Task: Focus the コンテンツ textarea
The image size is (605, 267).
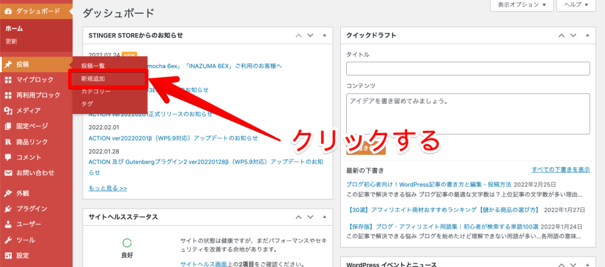Action: pyautogui.click(x=468, y=114)
